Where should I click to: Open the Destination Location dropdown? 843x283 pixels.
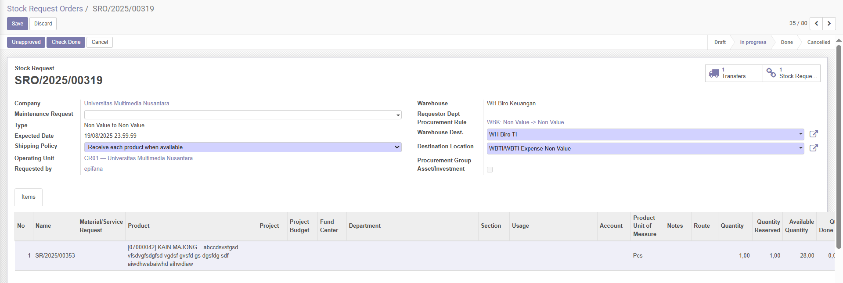800,148
